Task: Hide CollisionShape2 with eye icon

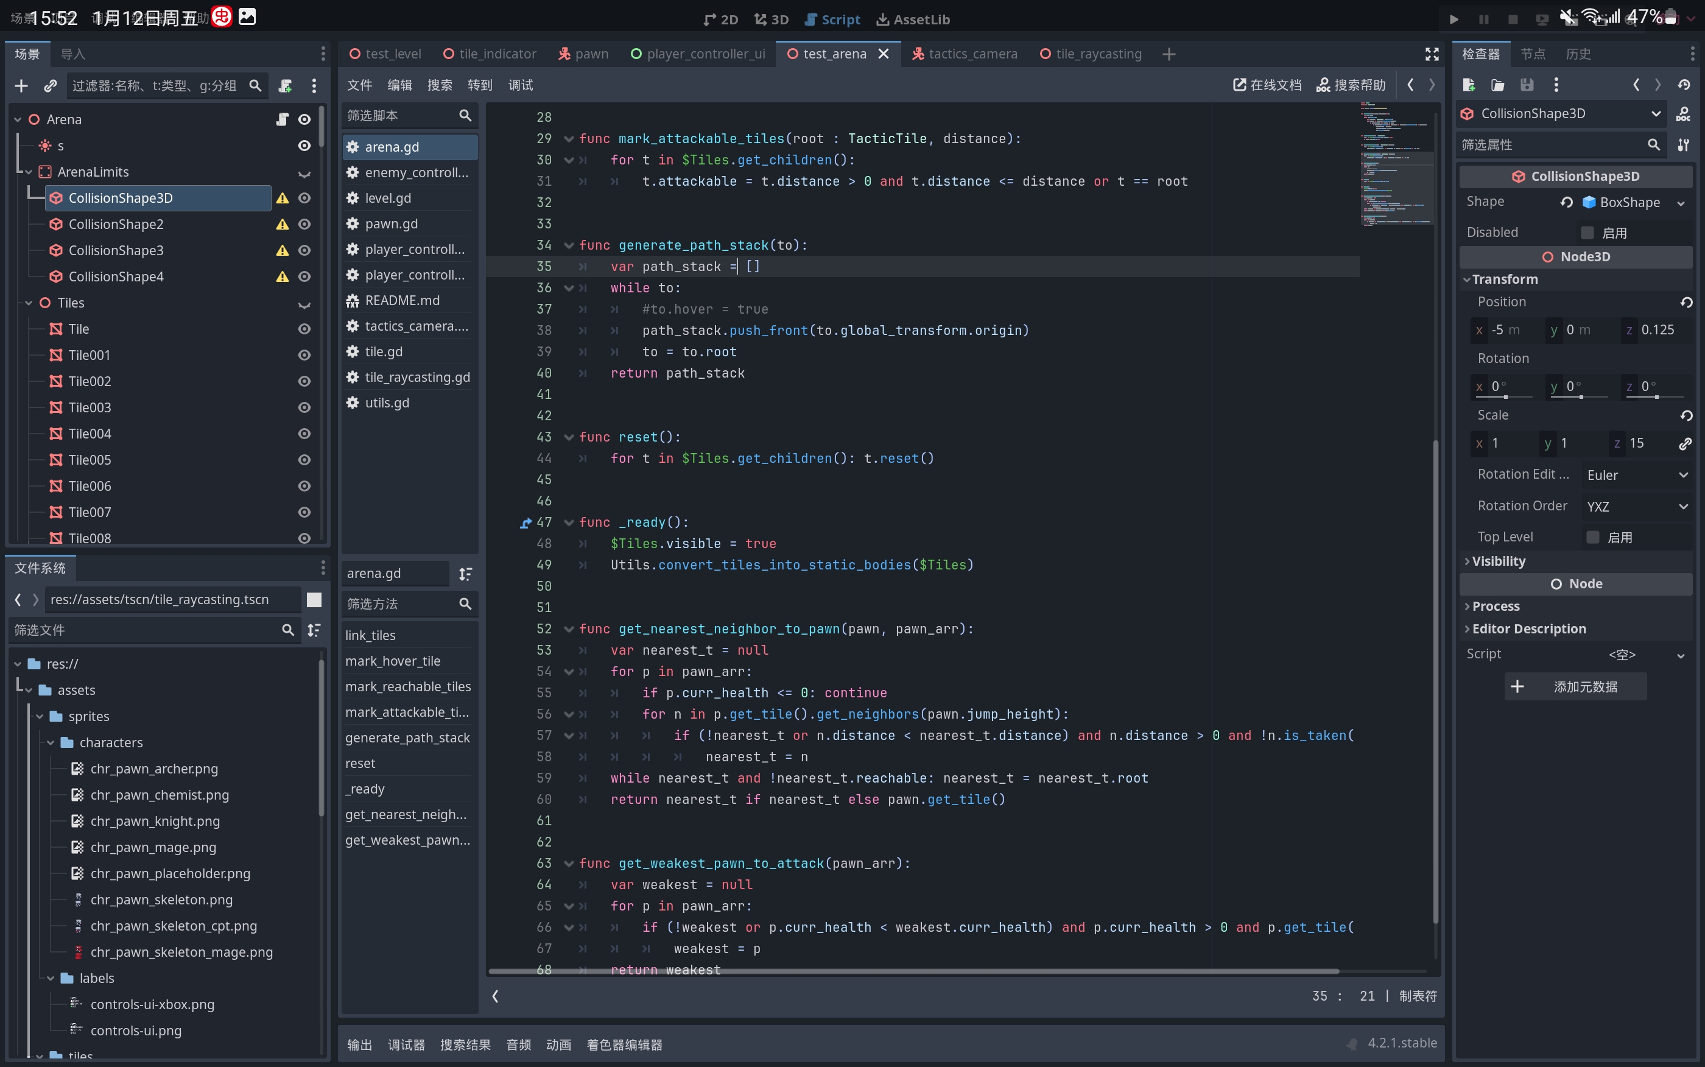Action: [304, 224]
